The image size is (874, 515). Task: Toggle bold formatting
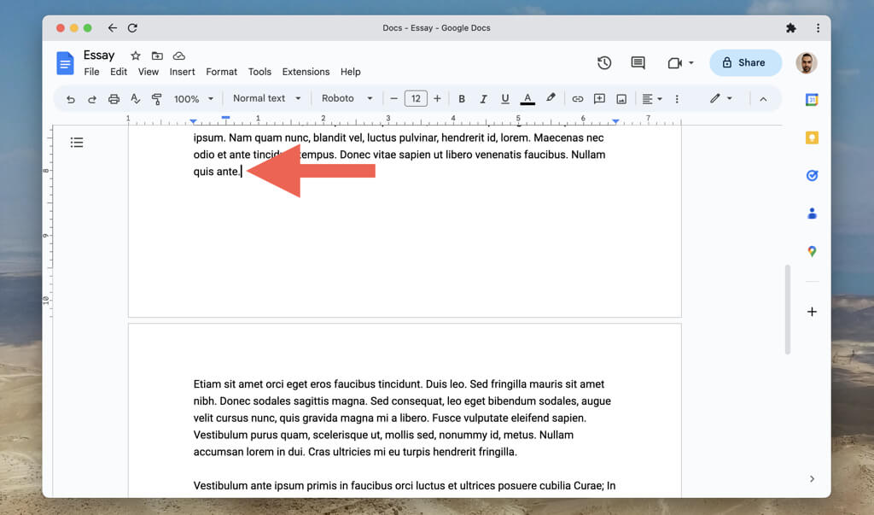pyautogui.click(x=462, y=99)
